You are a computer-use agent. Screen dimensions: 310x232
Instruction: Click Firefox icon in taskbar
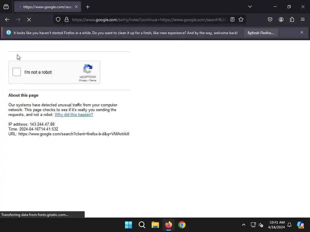click(x=168, y=225)
